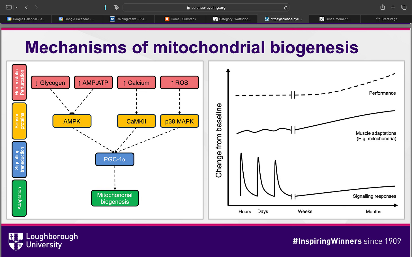Click the red Glycogen box
The image size is (412, 257).
[50, 82]
